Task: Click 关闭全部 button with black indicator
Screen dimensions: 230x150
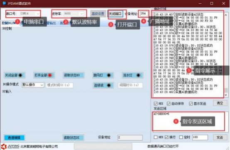Action: pyautogui.click(x=14, y=75)
